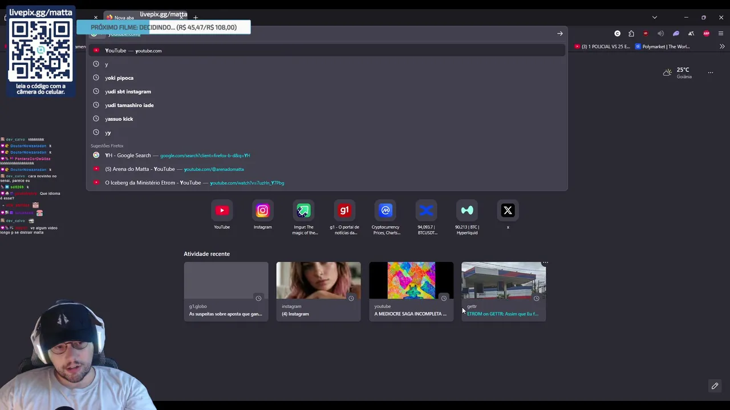730x410 pixels.
Task: Click the pencil customize icon
Action: [715, 386]
